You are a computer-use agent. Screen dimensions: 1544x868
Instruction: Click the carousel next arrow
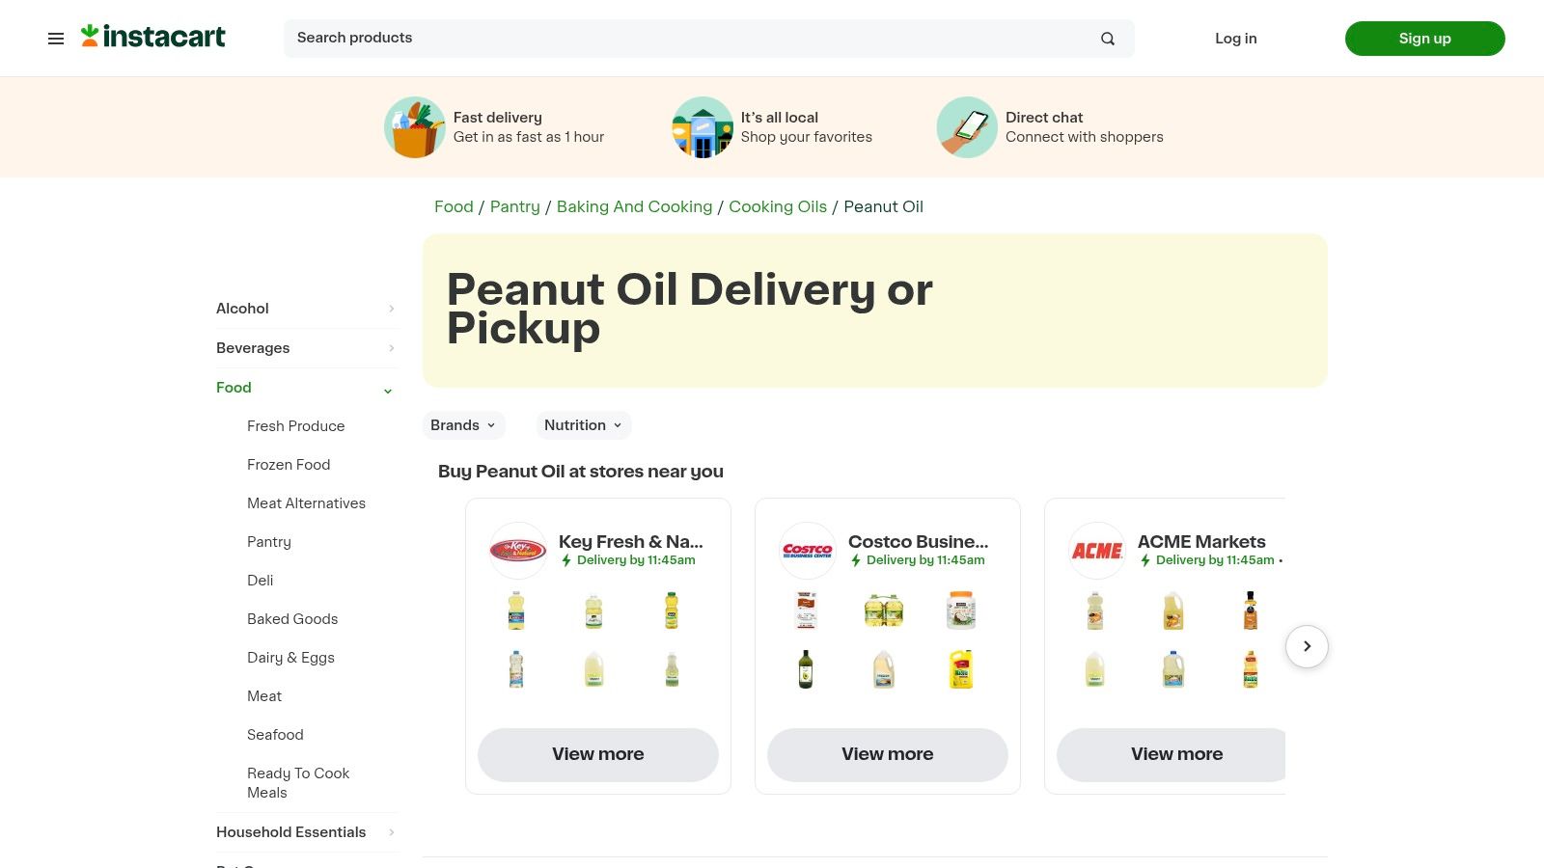pos(1307,646)
